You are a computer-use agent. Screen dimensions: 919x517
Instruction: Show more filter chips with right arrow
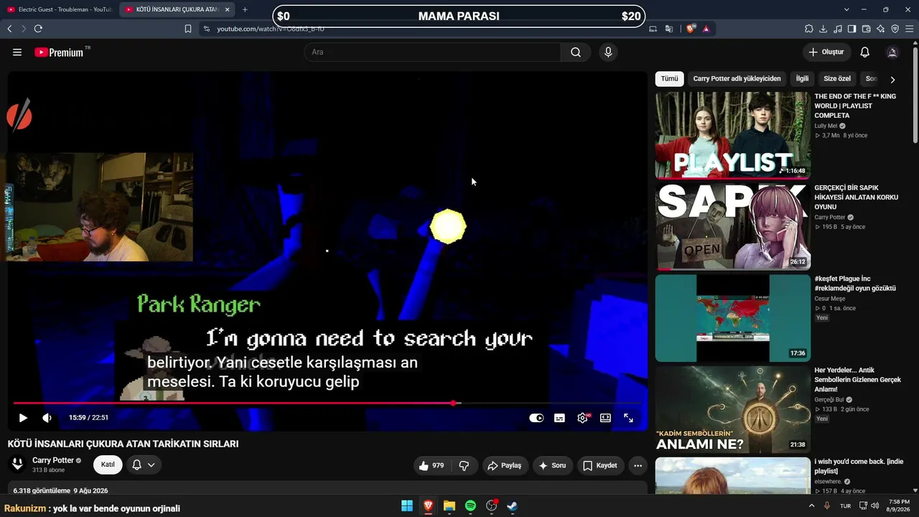[892, 80]
